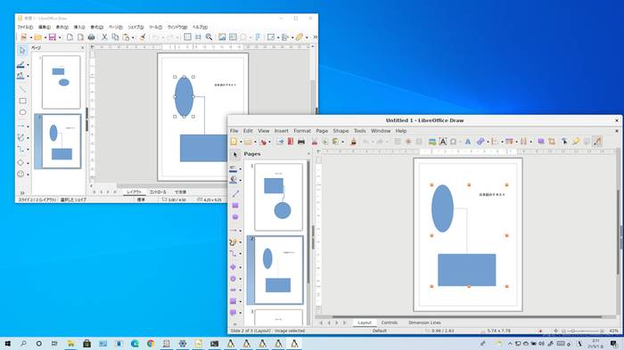624x350 pixels.
Task: Insert image icon in Japanese Draw window
Action: [222, 37]
